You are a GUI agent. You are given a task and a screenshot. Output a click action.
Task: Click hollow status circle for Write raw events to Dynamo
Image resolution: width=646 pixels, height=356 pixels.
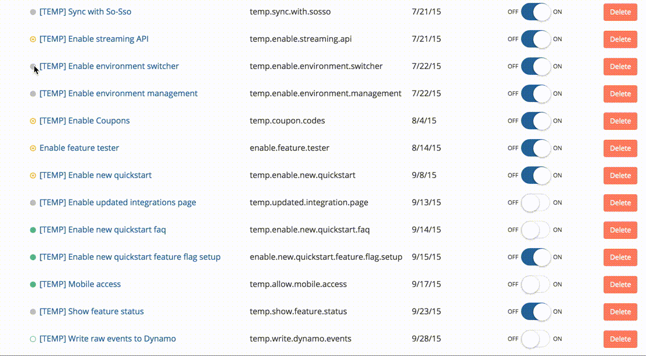coord(33,339)
